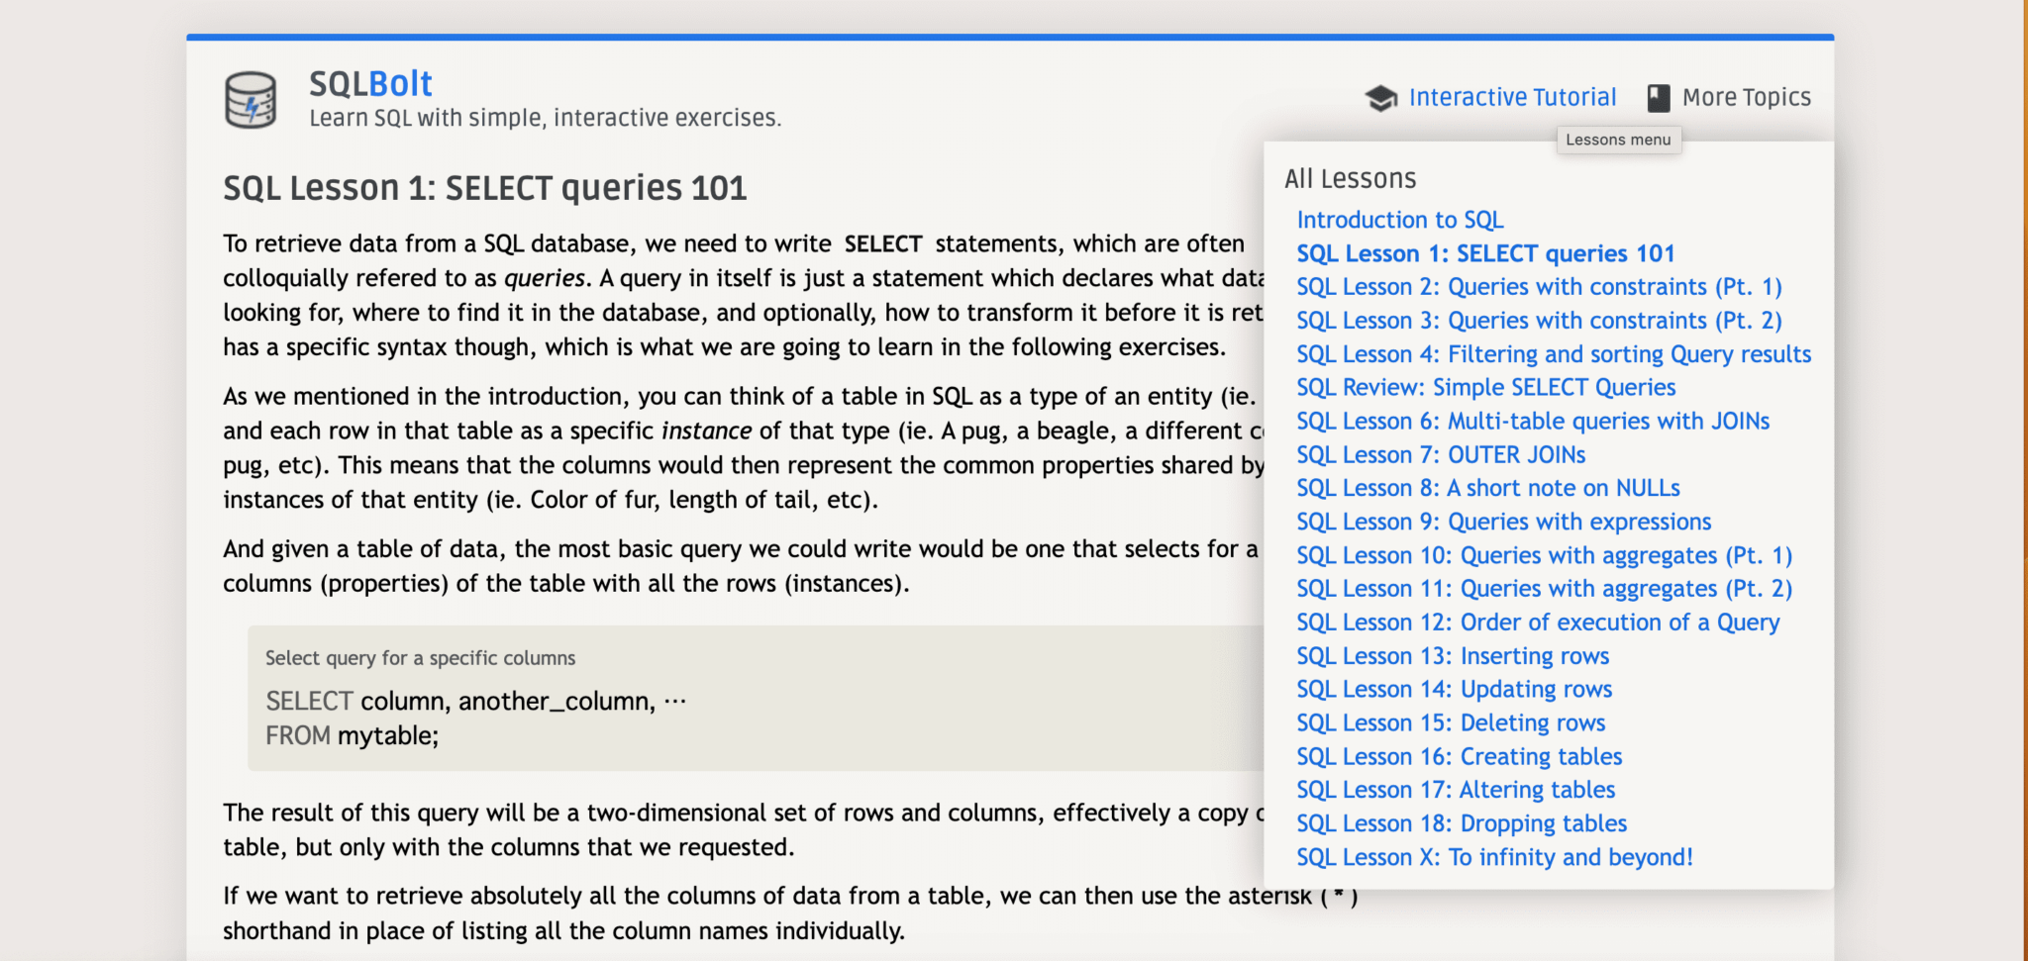This screenshot has height=961, width=2028.
Task: Go to SQL Review: Simple SELECT Queries
Action: click(x=1485, y=387)
